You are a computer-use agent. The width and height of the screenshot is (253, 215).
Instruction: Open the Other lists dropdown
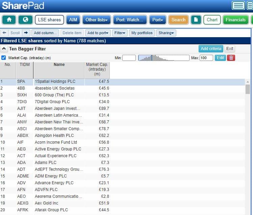pyautogui.click(x=97, y=20)
